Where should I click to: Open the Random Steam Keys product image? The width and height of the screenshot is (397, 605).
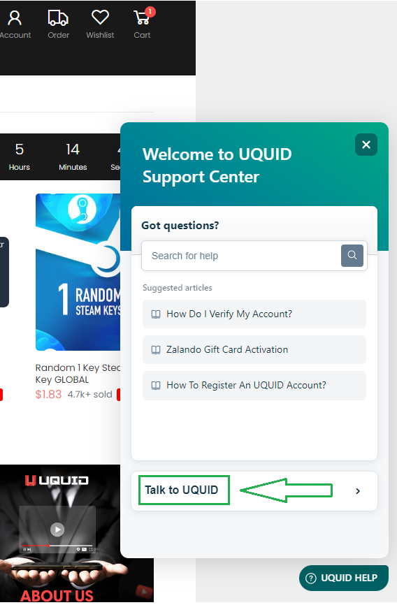[x=78, y=272]
